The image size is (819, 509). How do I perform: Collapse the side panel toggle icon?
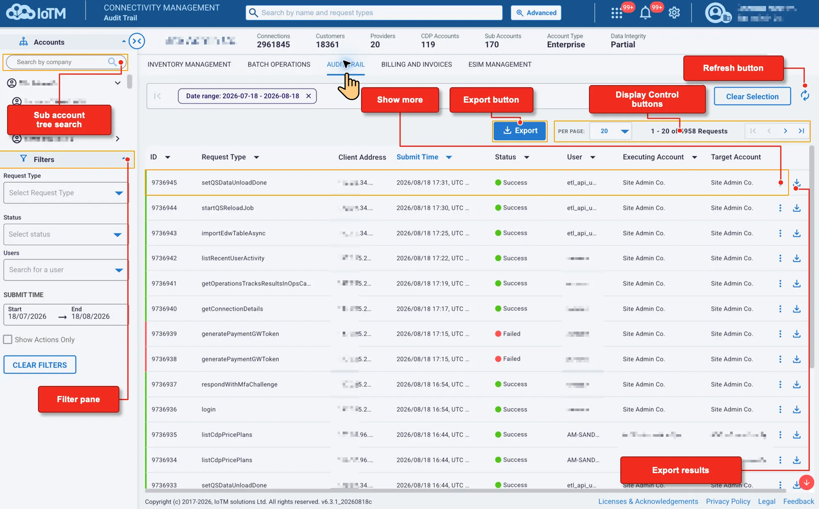pyautogui.click(x=137, y=41)
